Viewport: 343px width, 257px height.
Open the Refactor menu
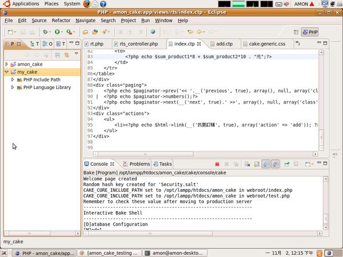[61, 21]
